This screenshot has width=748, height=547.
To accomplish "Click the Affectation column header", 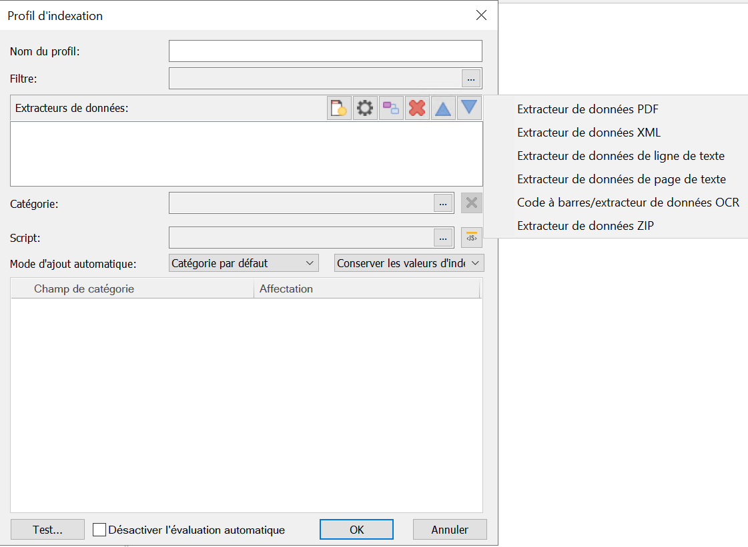I will click(x=366, y=288).
